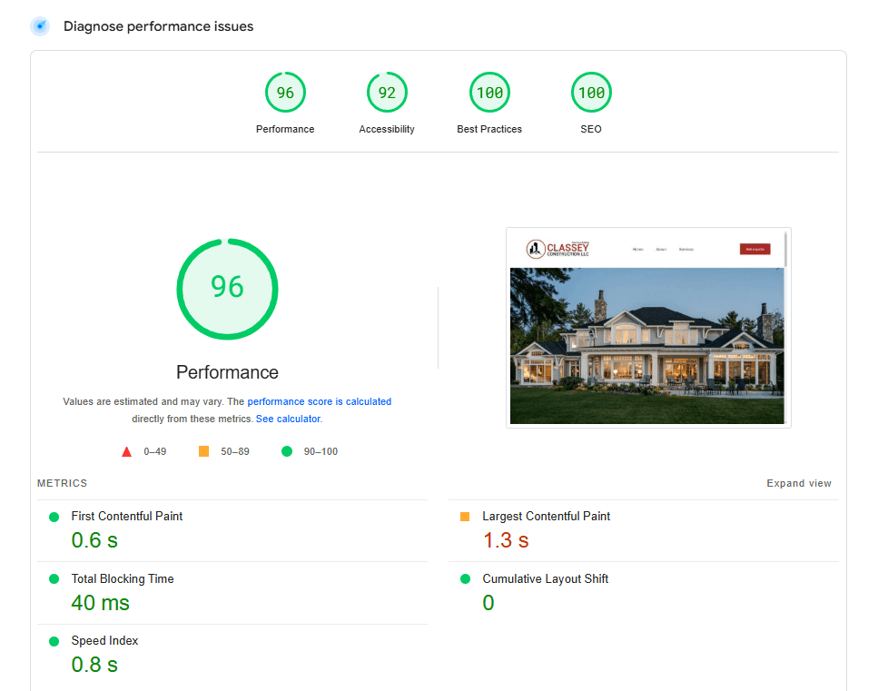Viewport: 878px width, 691px height.
Task: Click the '40 ms' Total Blocking Time value
Action: 100,603
